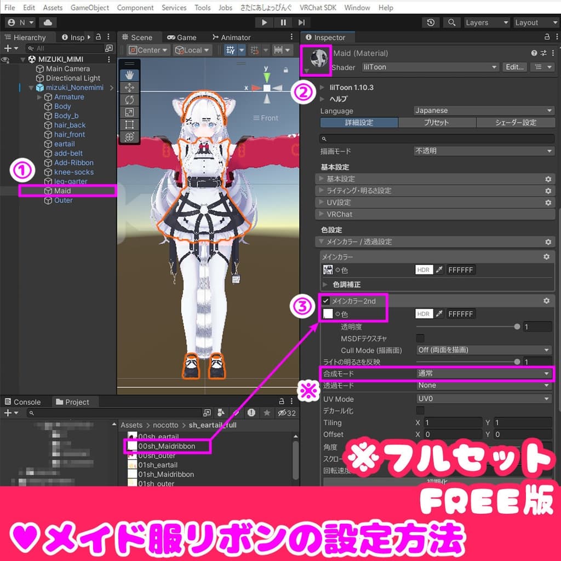Click the white color swatch beside 色
Image resolution: width=561 pixels, height=561 pixels.
click(328, 313)
